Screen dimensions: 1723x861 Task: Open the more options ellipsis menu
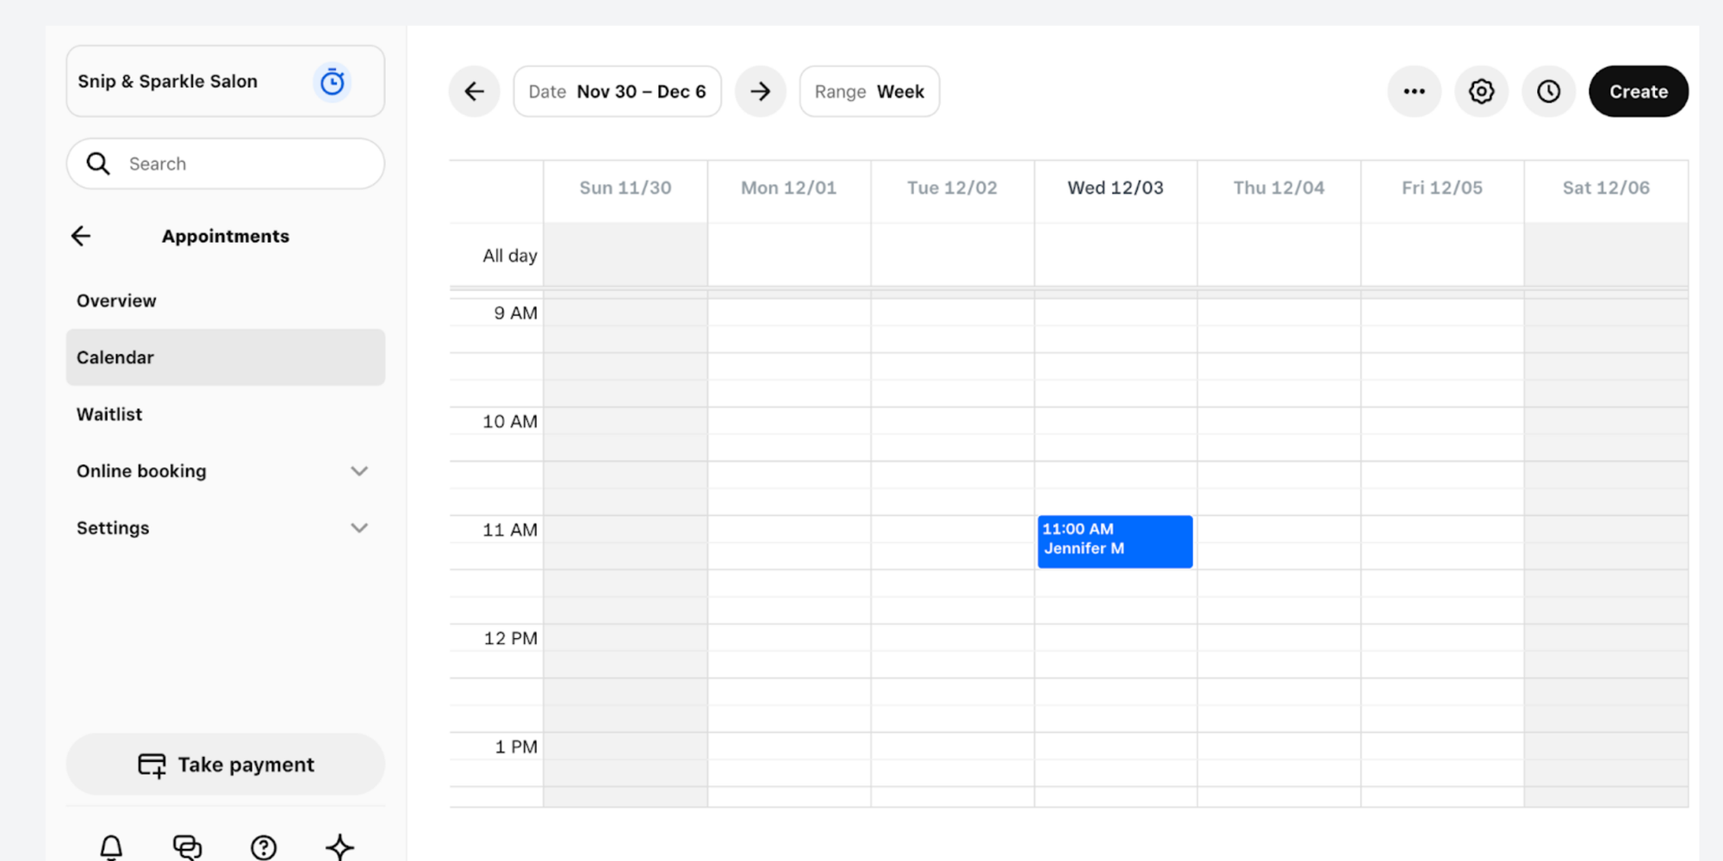point(1414,90)
